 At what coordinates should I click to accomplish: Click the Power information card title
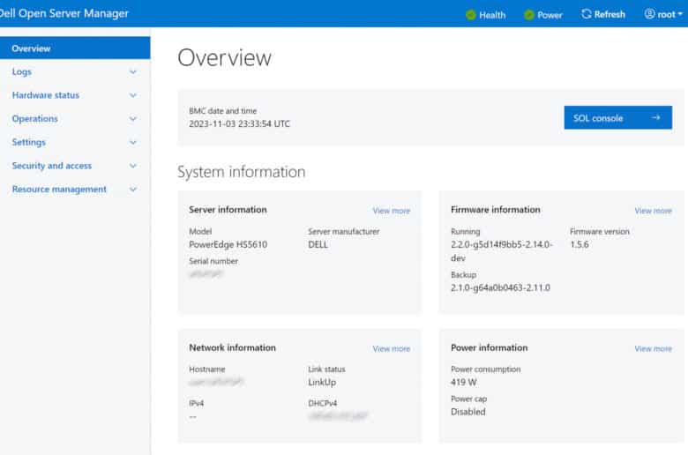pos(490,347)
